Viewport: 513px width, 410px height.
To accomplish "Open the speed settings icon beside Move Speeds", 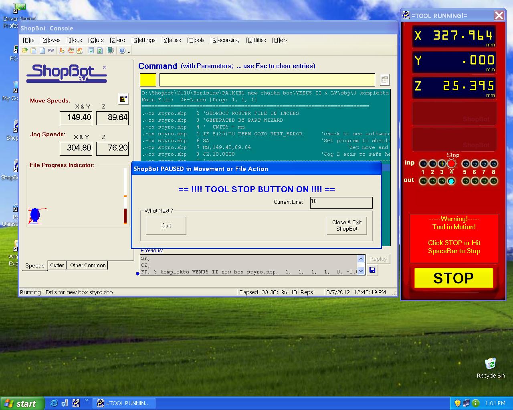I will pyautogui.click(x=123, y=98).
